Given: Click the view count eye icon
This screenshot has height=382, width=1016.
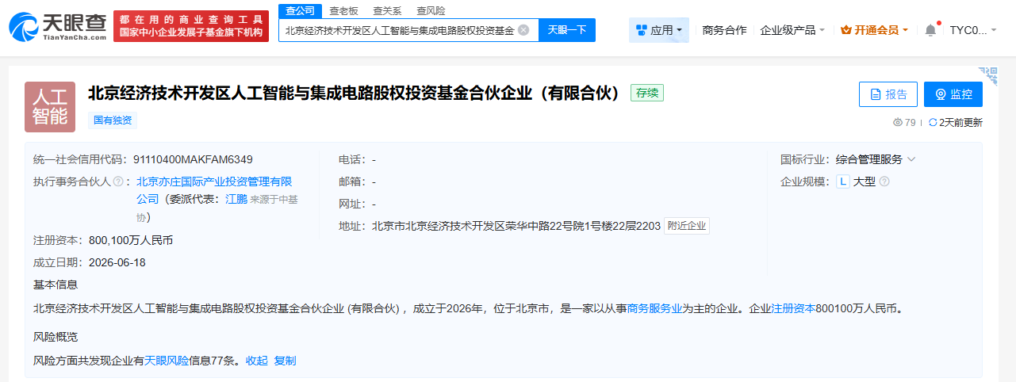Looking at the screenshot, I should click(x=898, y=122).
